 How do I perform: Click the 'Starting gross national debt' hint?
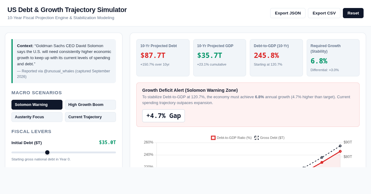tap(41, 159)
